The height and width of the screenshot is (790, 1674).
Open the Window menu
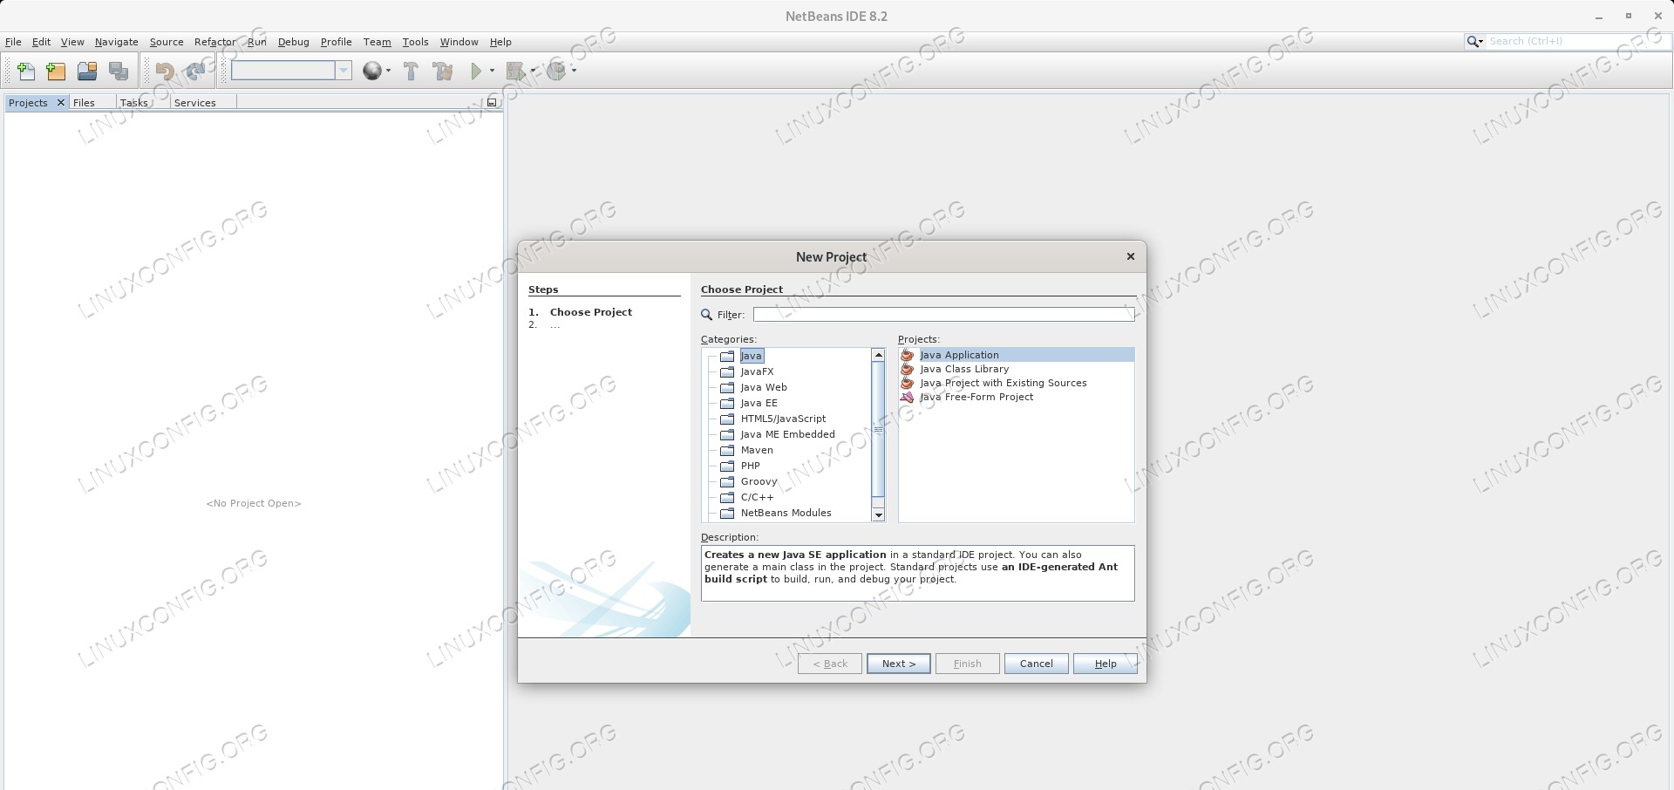(459, 42)
